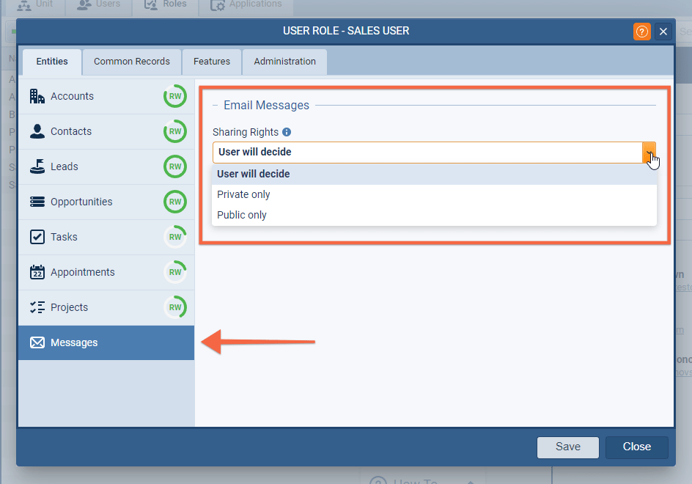Toggle the RW permission for Tasks
Image resolution: width=692 pixels, height=484 pixels.
[x=175, y=237]
